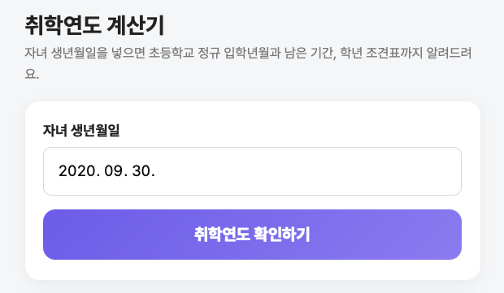504x293 pixels.
Task: Click the word 취학연도 on the purple button
Action: 222,235
